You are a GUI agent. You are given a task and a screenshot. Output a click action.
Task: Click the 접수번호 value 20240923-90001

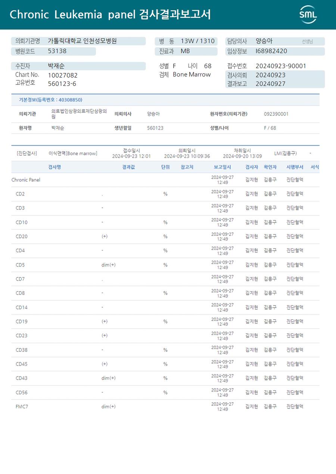point(281,66)
